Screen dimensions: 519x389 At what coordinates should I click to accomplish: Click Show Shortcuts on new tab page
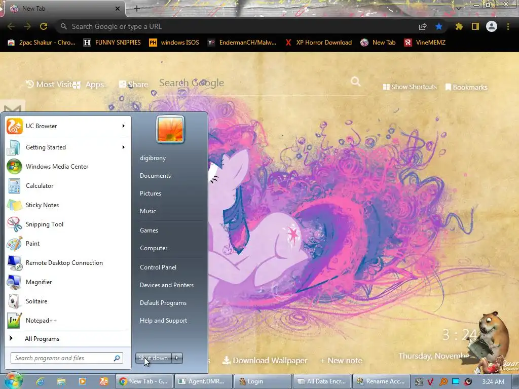click(410, 87)
